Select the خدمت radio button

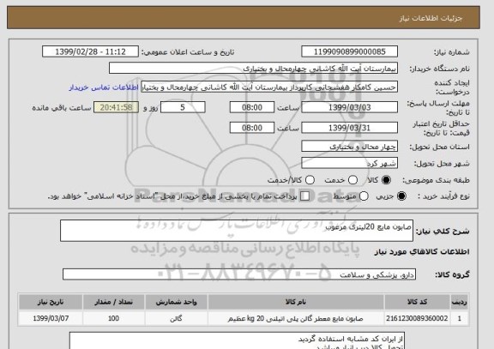click(352, 180)
